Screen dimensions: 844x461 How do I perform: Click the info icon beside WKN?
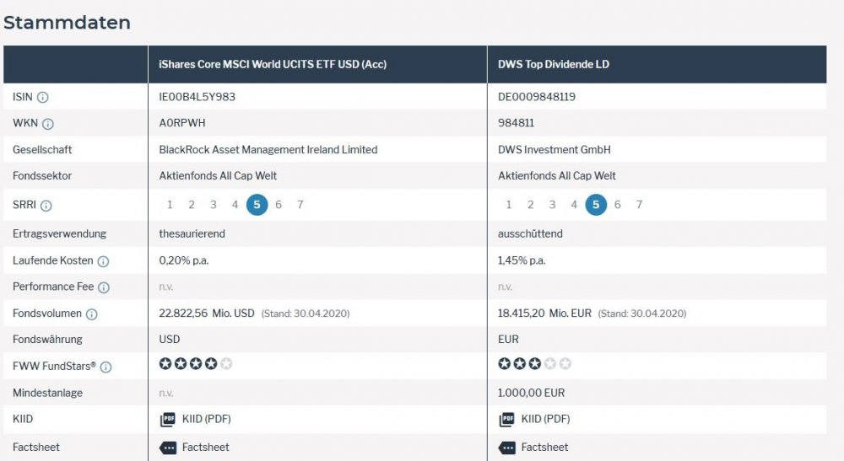coord(48,124)
